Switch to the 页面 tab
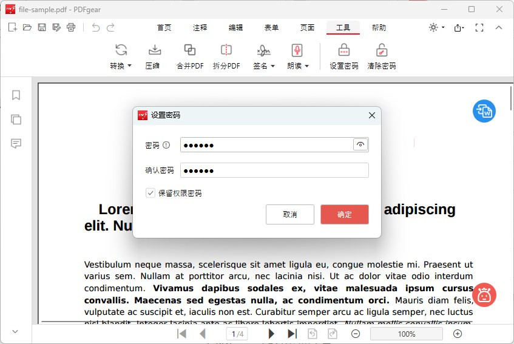Screen dimensions: 514x344 307,27
